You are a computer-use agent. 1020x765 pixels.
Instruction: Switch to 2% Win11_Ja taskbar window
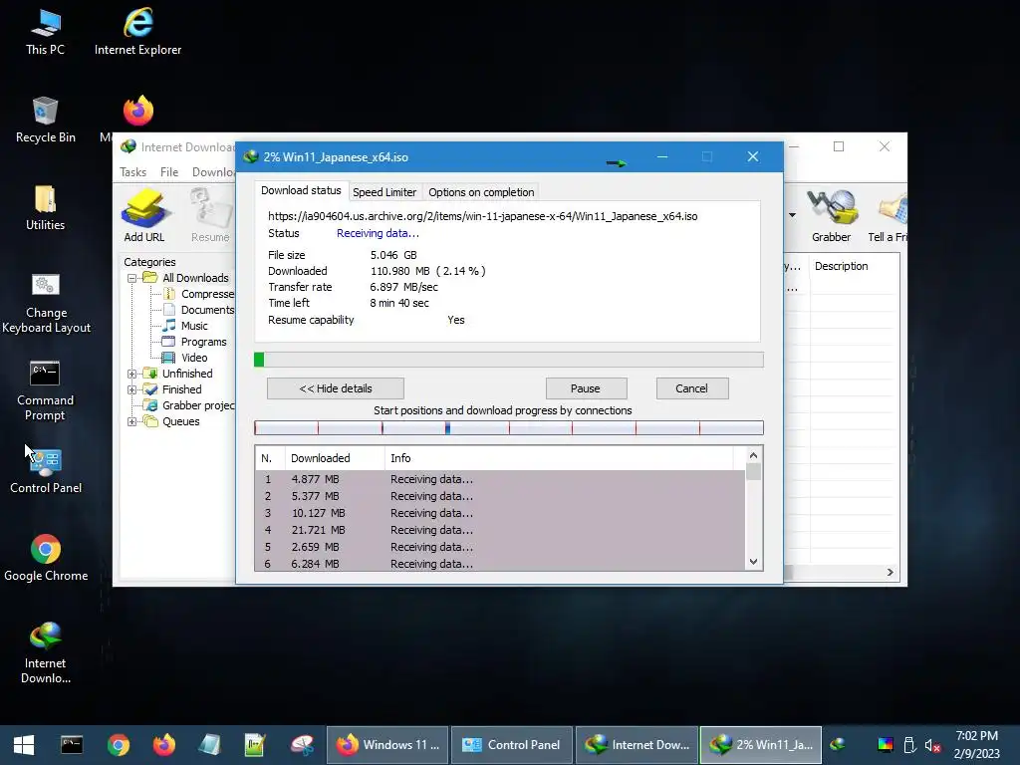[761, 745]
